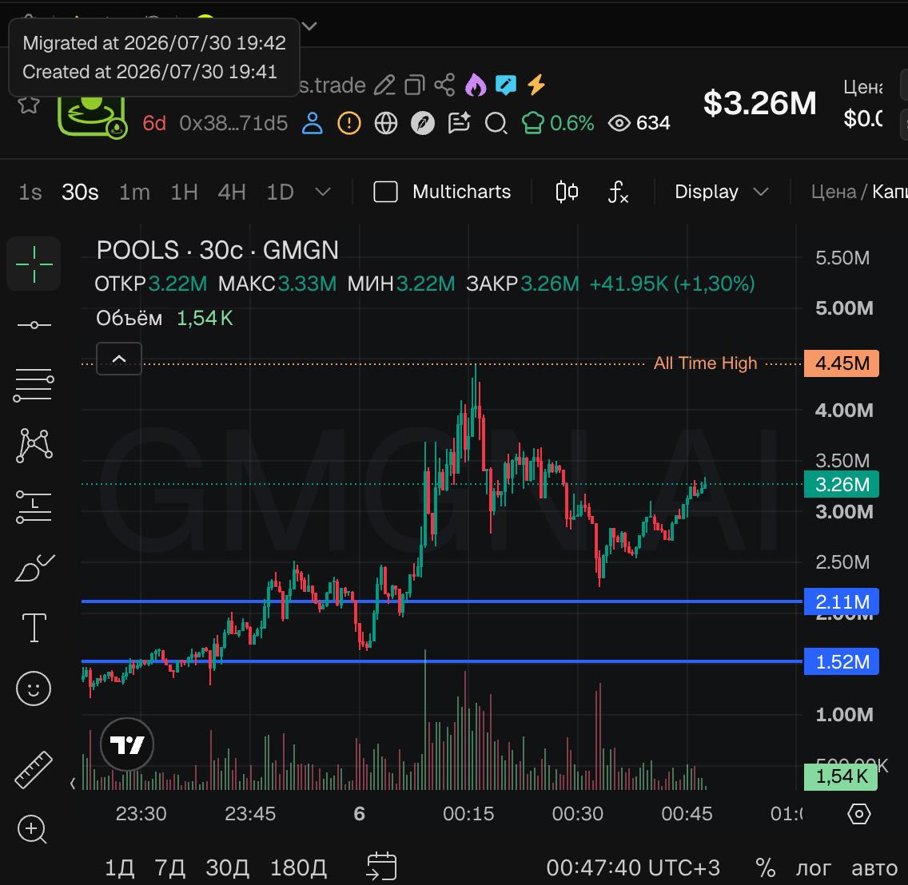Click the 1.52M blue line price label

click(842, 661)
